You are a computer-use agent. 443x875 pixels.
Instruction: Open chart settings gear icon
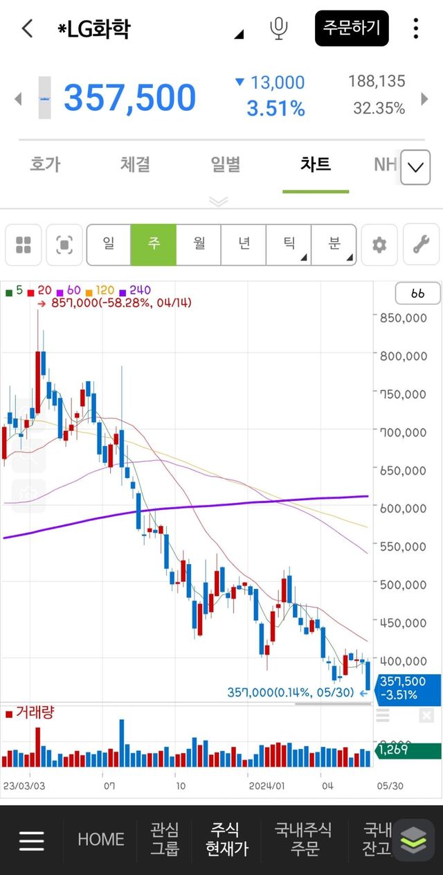click(379, 245)
